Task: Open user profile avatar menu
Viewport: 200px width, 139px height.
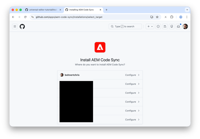Action: pos(185,26)
